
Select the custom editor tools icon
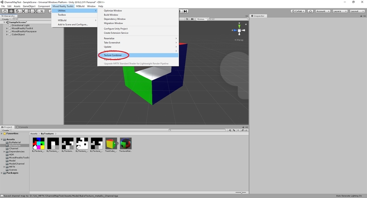coord(42,11)
